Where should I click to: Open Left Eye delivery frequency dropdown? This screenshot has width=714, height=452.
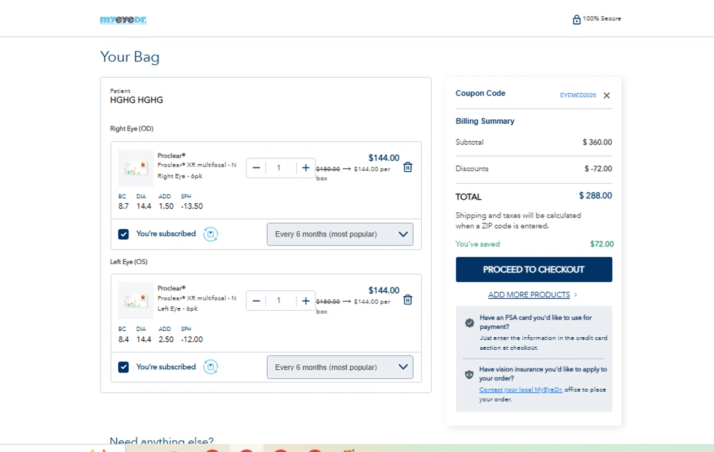(340, 367)
